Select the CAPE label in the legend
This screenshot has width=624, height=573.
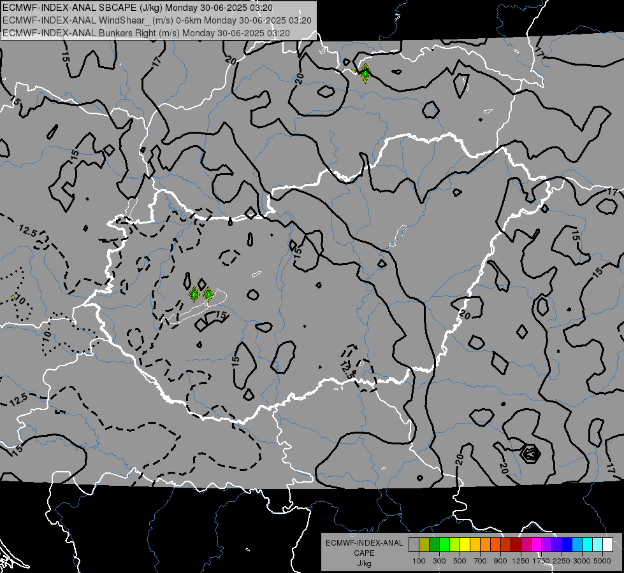(x=364, y=553)
